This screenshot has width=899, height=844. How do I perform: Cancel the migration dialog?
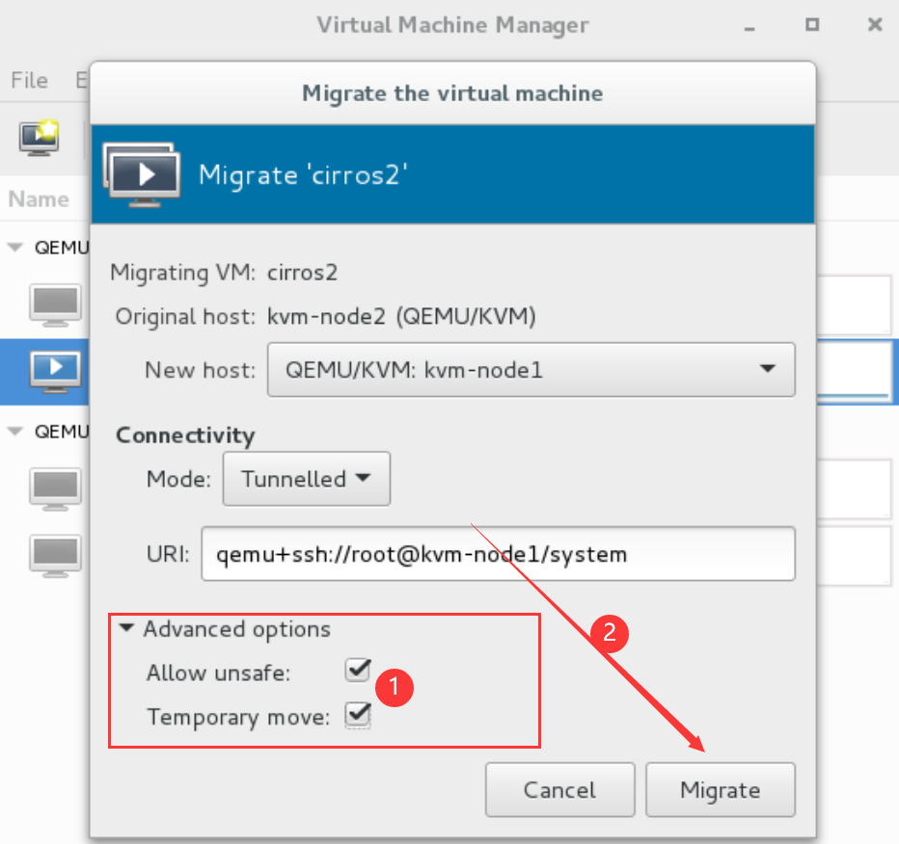559,790
